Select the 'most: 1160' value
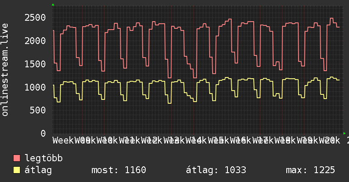 119,170
